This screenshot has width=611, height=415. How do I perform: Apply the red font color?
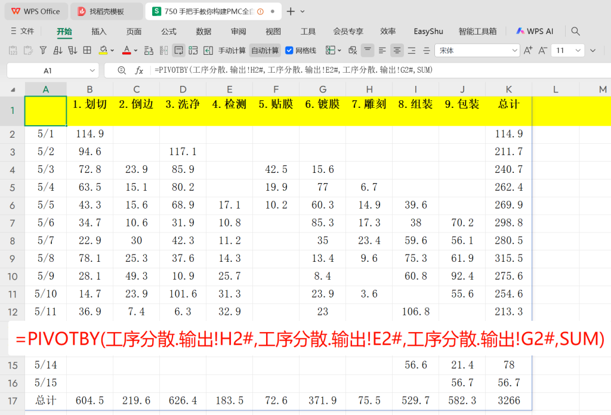126,51
